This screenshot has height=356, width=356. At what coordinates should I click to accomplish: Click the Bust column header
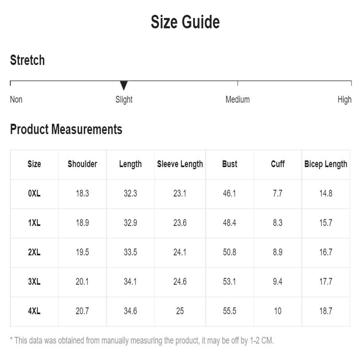[230, 164]
